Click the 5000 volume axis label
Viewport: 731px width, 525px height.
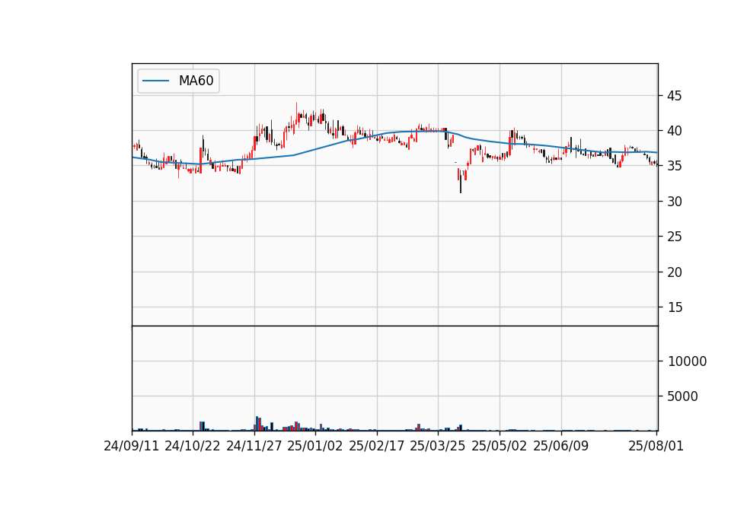click(682, 396)
